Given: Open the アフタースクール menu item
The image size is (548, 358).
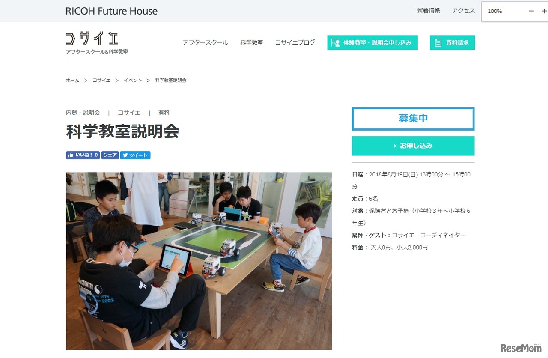Looking at the screenshot, I should 205,42.
